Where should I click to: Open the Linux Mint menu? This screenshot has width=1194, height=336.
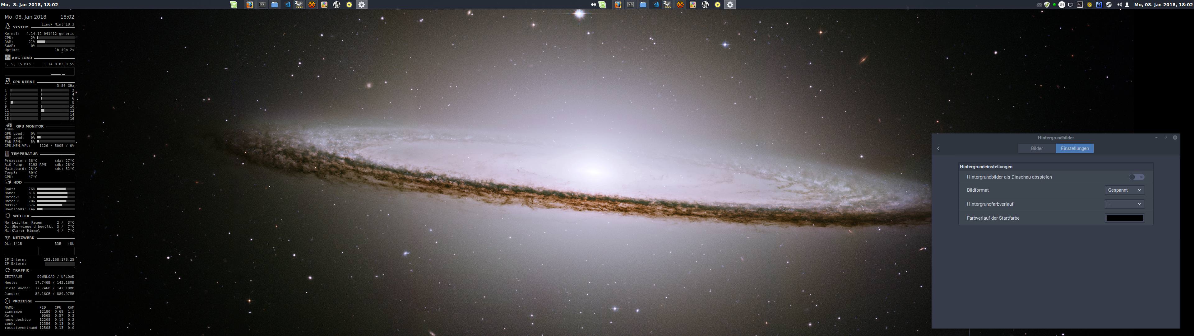pyautogui.click(x=233, y=5)
